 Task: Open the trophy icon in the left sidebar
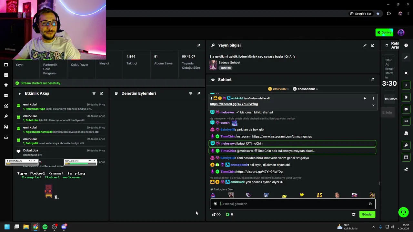pos(6,85)
